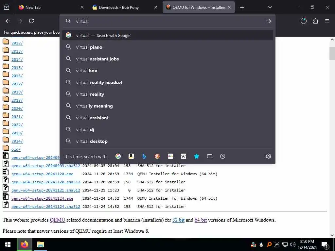Open network icon in system tray

(285, 244)
